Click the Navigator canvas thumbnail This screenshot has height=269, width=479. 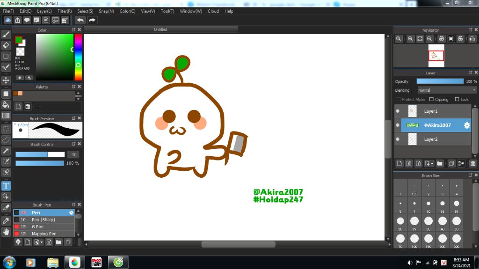pyautogui.click(x=436, y=56)
